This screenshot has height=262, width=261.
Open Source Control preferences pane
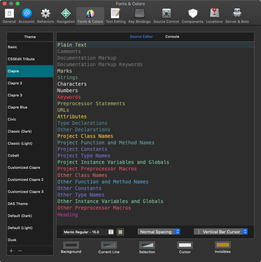(166, 16)
